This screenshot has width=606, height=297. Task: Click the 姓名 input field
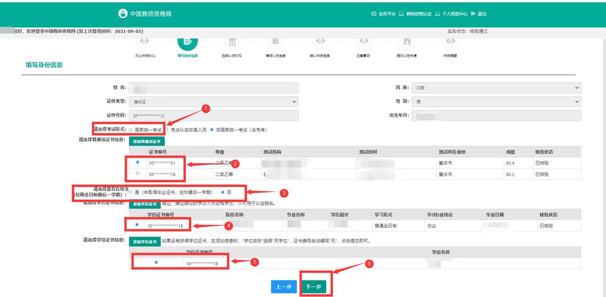coord(214,87)
